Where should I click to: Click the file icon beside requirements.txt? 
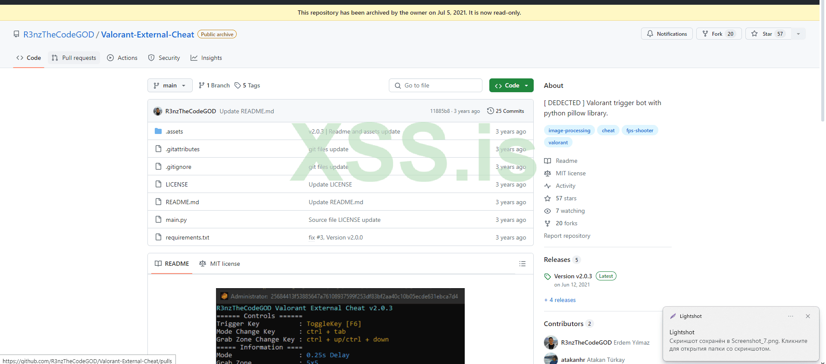(x=158, y=237)
